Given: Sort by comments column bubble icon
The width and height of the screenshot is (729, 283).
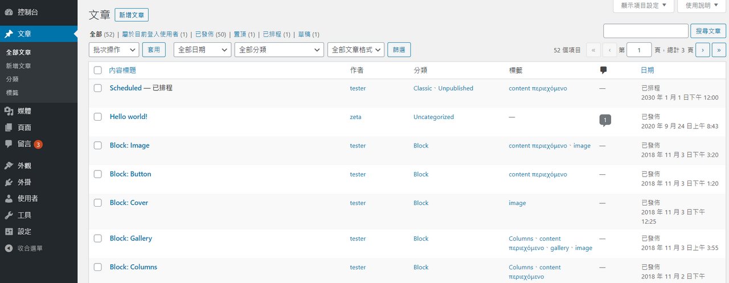Looking at the screenshot, I should tap(603, 71).
